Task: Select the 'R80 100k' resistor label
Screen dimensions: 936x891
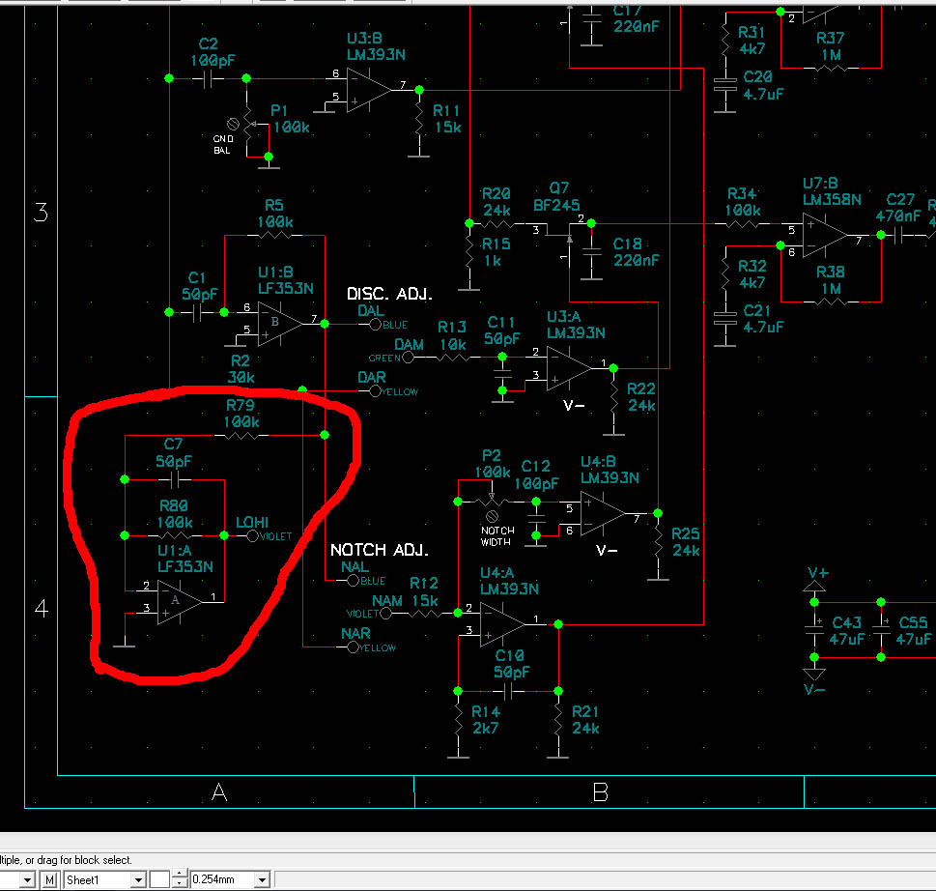Action: 174,513
